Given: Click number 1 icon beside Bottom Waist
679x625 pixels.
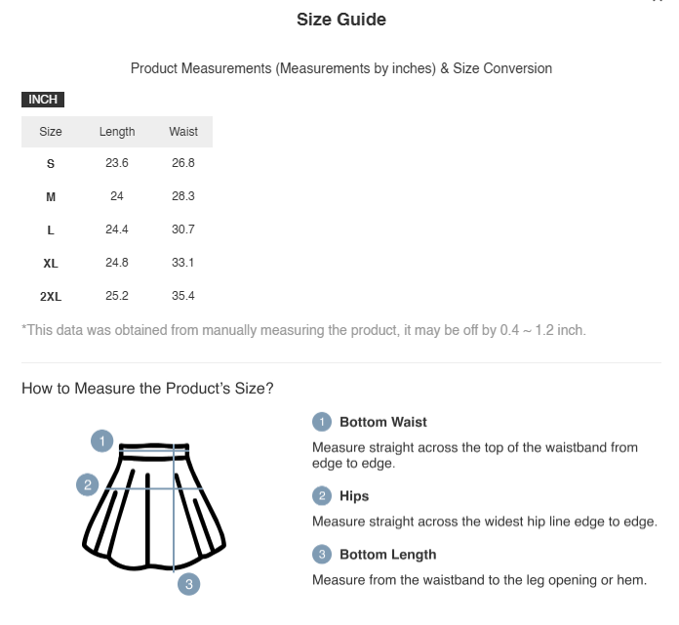Looking at the screenshot, I should [x=322, y=422].
